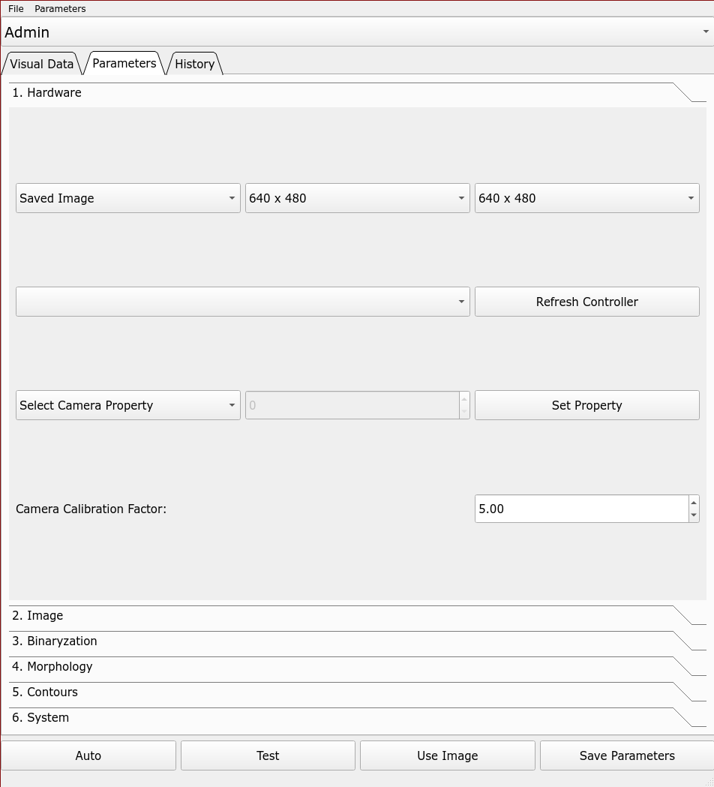Click the Refresh Controller button
Screen dimensions: 714x787
pyautogui.click(x=587, y=302)
